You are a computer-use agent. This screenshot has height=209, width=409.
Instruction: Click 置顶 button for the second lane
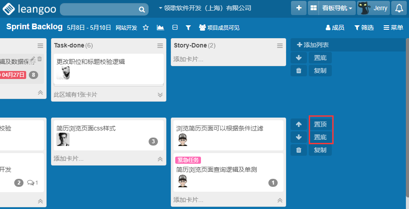320,124
